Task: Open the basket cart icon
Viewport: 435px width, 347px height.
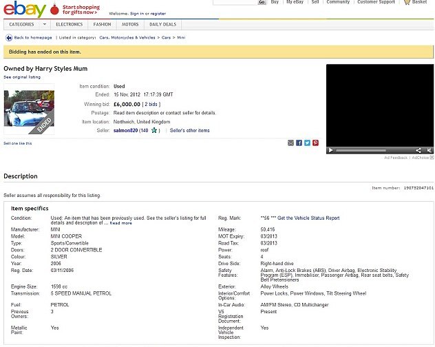Action: (x=407, y=2)
